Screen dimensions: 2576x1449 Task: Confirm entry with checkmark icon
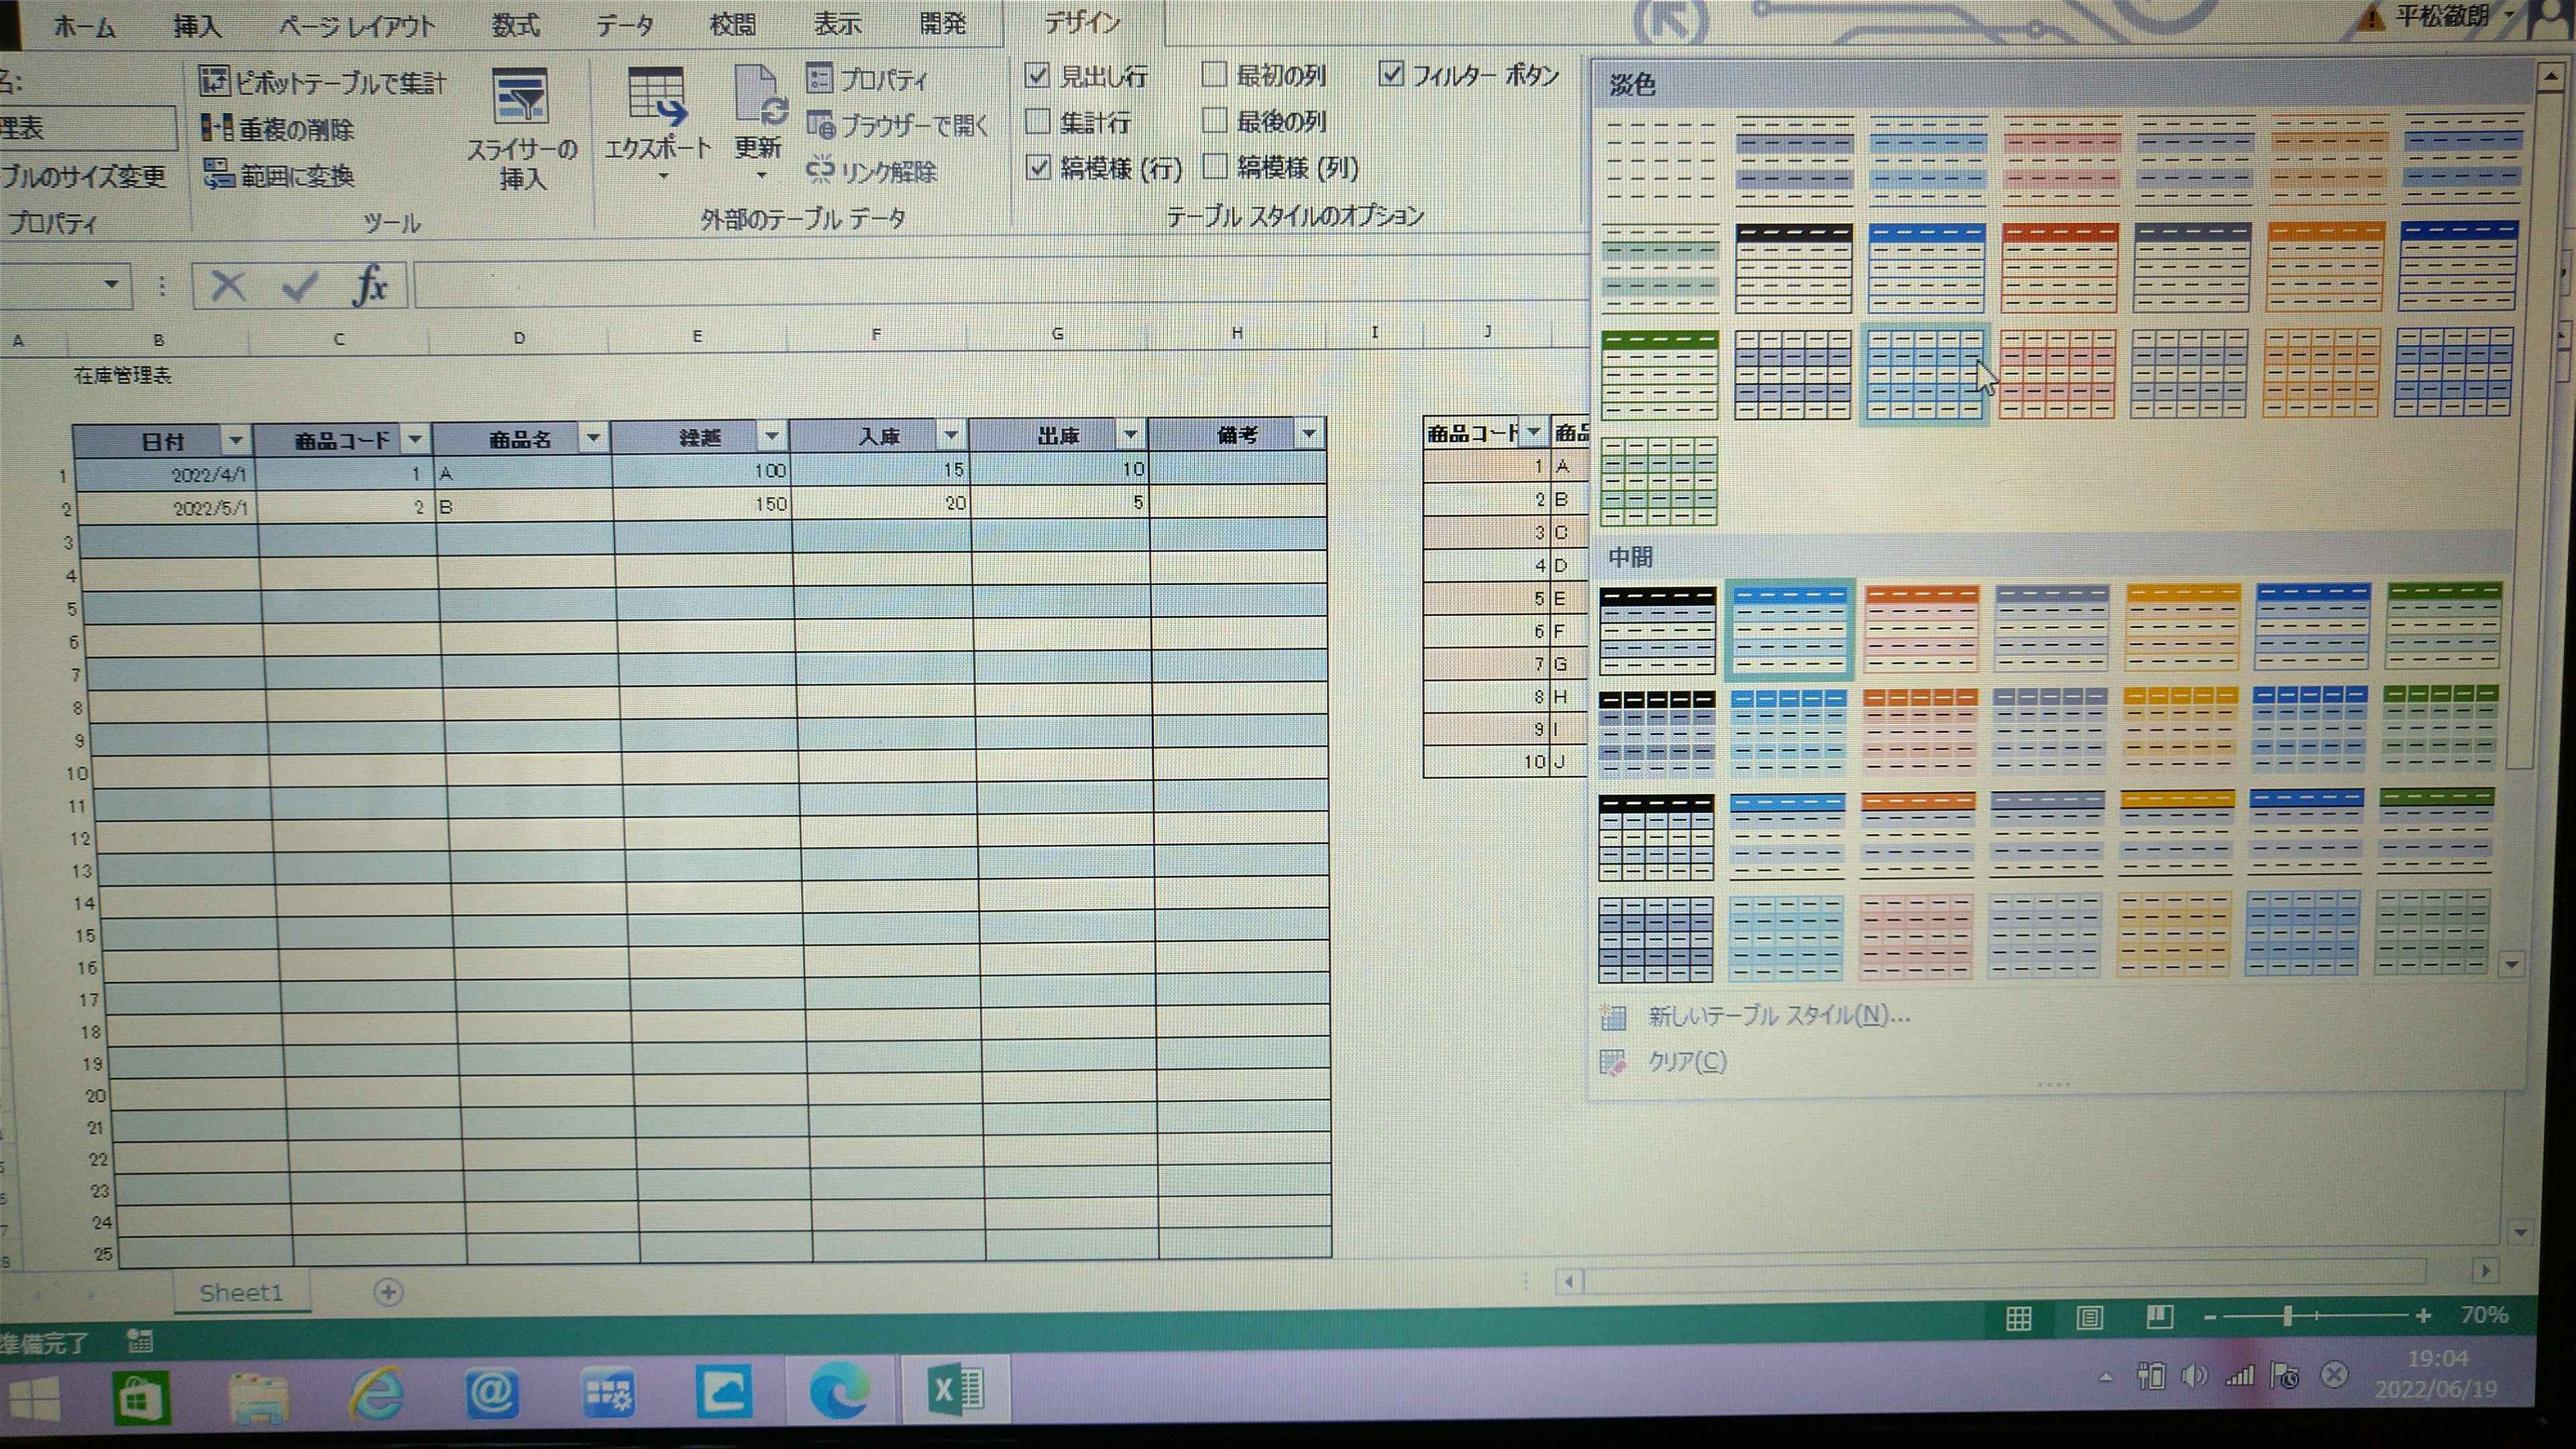coord(300,286)
